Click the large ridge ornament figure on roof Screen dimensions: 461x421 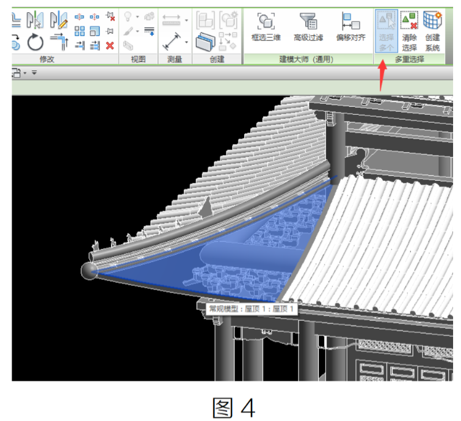click(x=206, y=207)
